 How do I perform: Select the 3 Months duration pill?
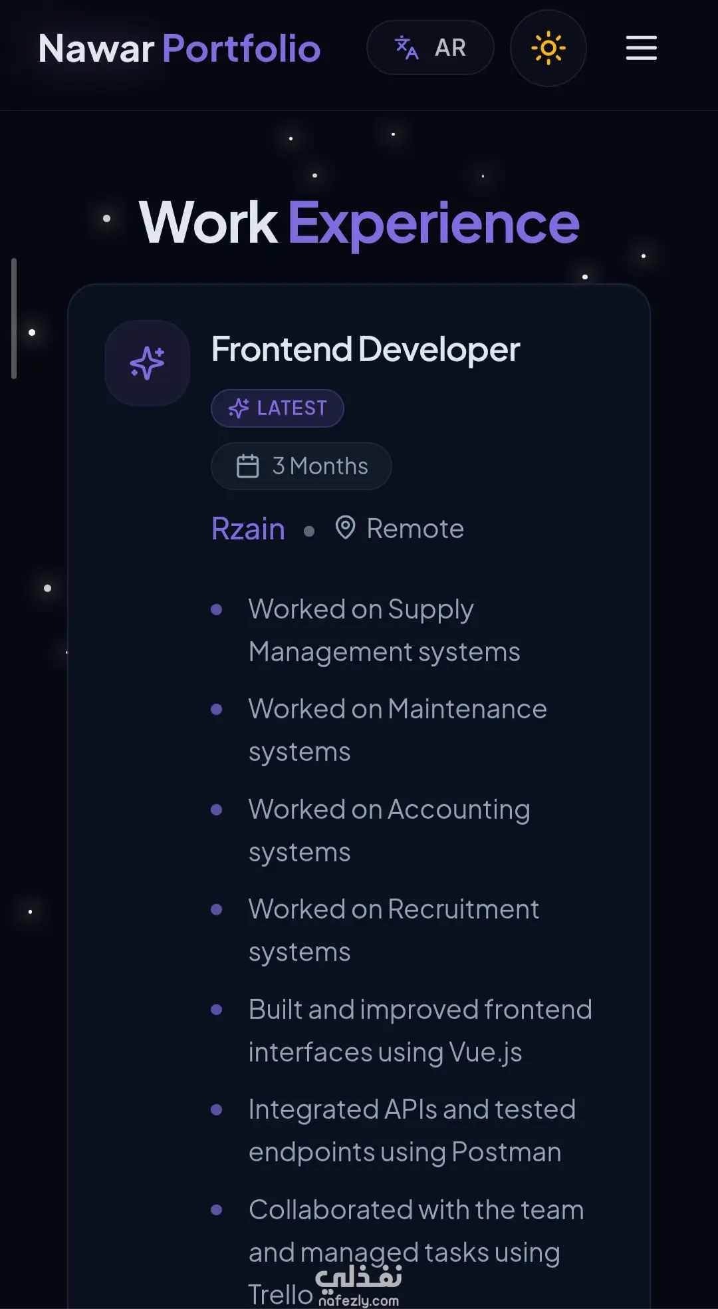[301, 466]
